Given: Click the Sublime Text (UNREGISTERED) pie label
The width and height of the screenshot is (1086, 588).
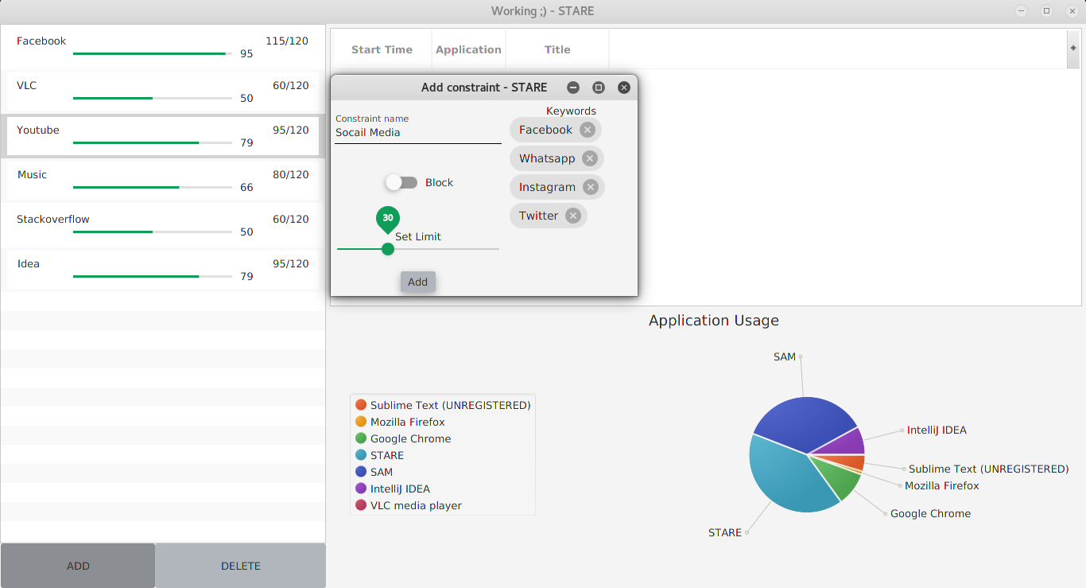Looking at the screenshot, I should pos(988,469).
